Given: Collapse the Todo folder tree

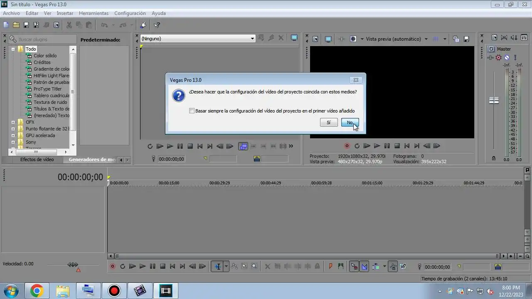Looking at the screenshot, I should pyautogui.click(x=13, y=49).
